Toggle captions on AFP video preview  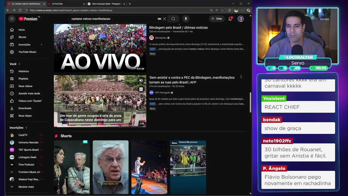(x=141, y=89)
